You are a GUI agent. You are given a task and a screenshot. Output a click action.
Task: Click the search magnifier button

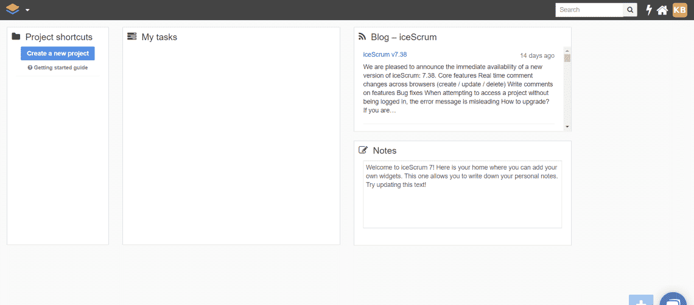pos(630,10)
